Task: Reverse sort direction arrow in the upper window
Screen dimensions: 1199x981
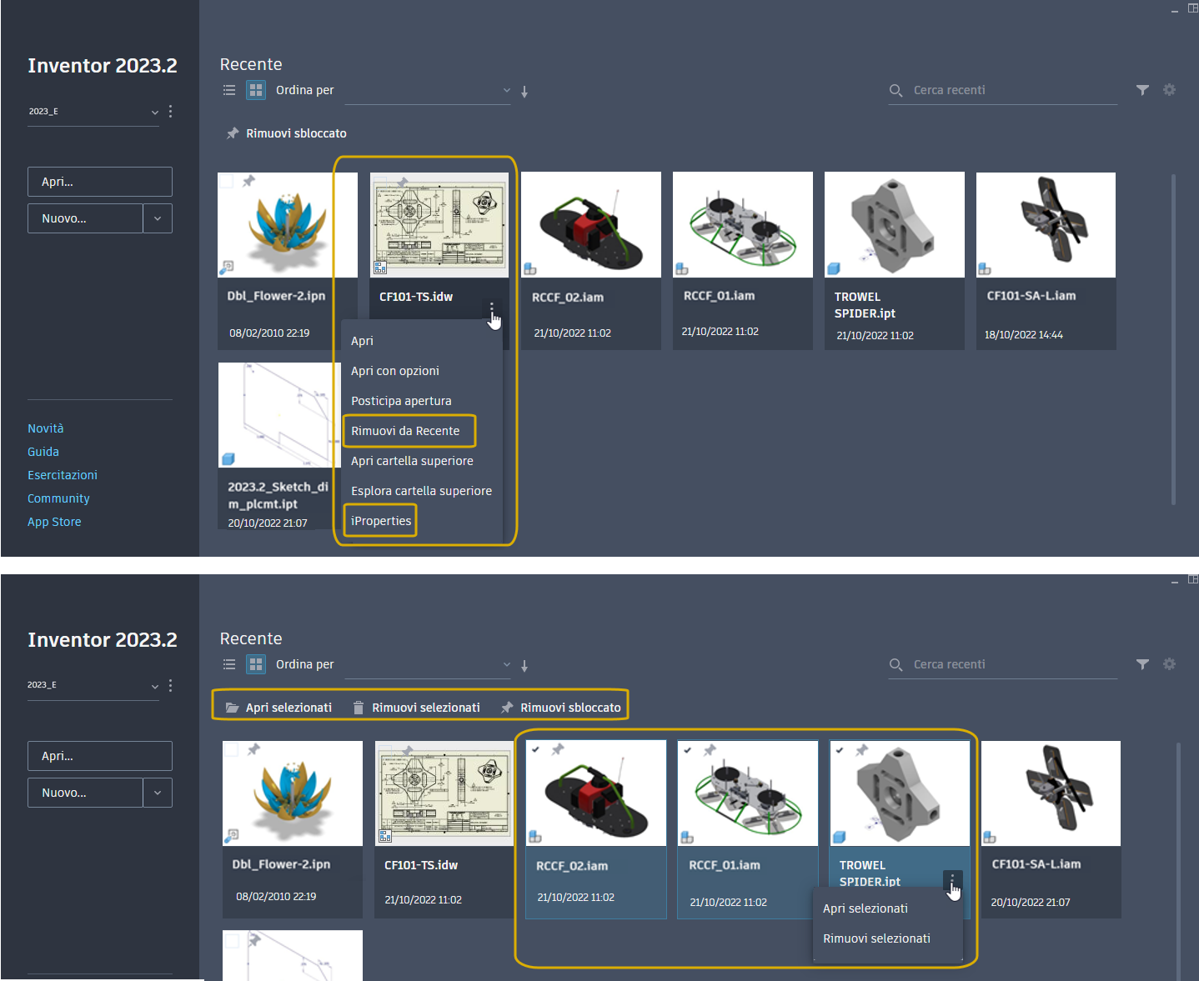Action: (524, 92)
